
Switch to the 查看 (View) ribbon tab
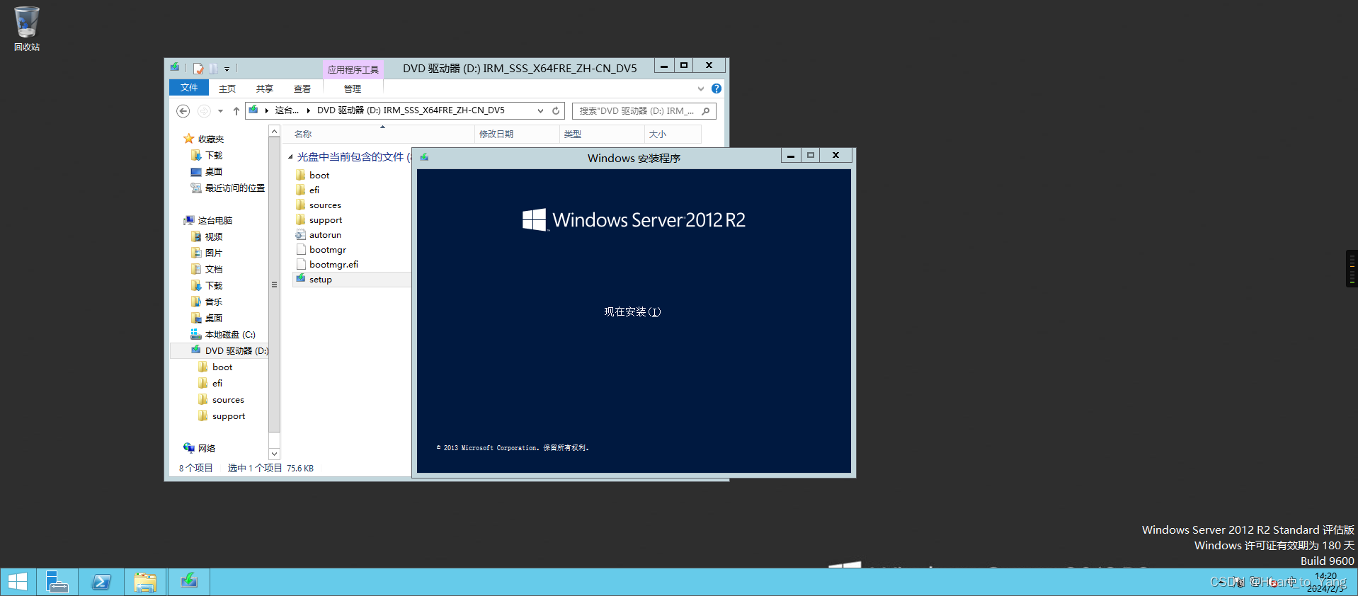[x=302, y=88]
